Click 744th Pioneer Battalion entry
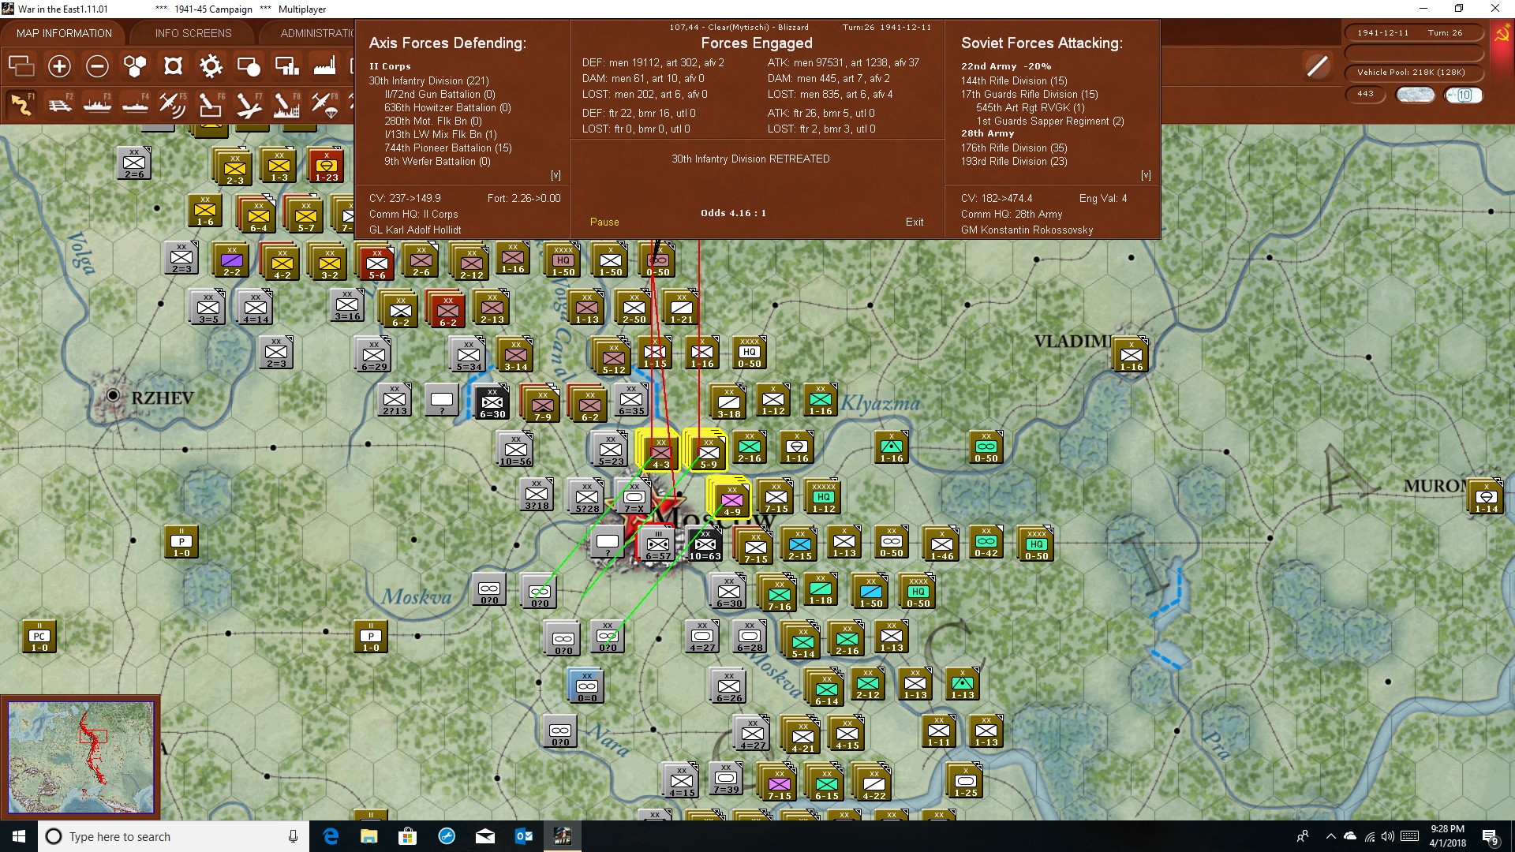The width and height of the screenshot is (1515, 852). (x=448, y=148)
